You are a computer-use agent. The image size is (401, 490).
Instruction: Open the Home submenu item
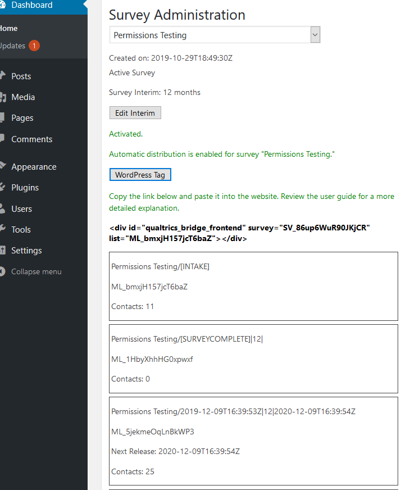9,28
